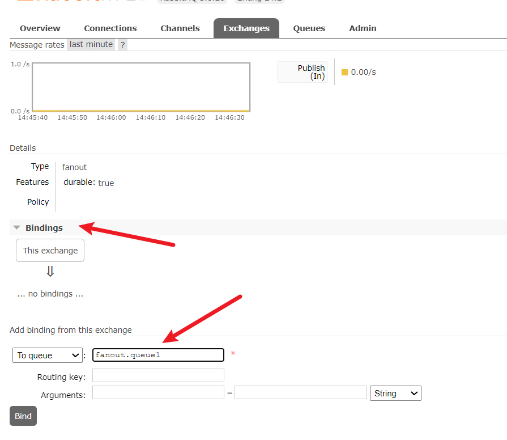Open the String argument type dropdown
The height and width of the screenshot is (440, 507).
pos(395,394)
